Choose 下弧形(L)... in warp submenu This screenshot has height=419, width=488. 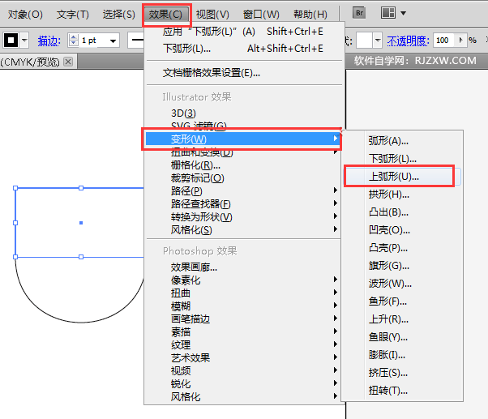pyautogui.click(x=402, y=159)
